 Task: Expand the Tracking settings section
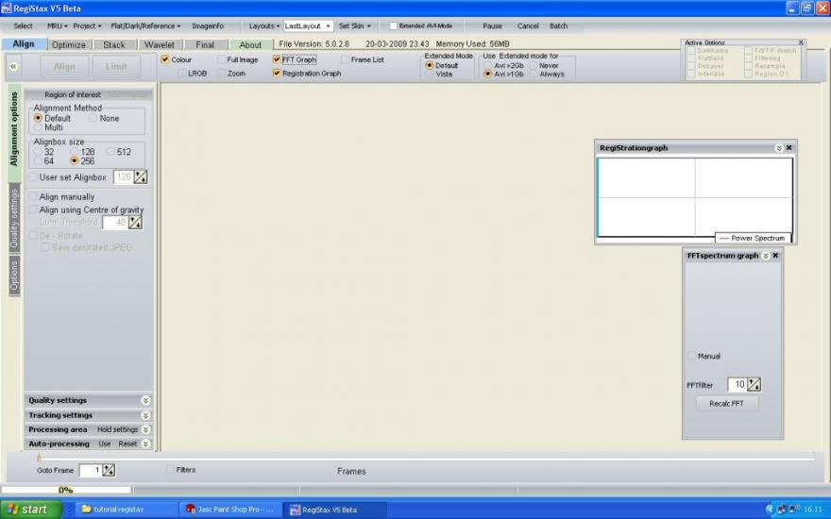[x=145, y=416]
